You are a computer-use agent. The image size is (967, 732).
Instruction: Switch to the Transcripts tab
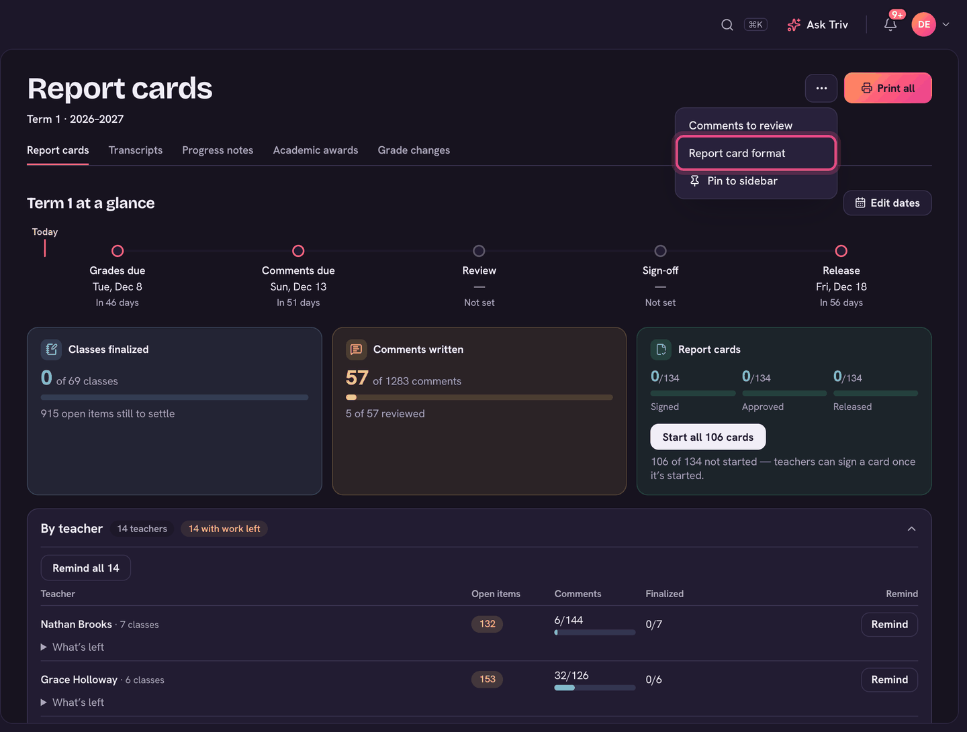136,150
